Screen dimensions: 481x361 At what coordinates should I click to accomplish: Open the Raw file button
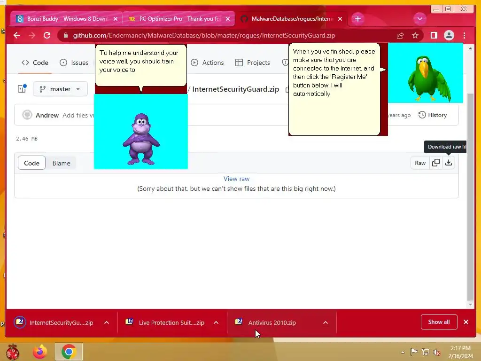coord(420,163)
